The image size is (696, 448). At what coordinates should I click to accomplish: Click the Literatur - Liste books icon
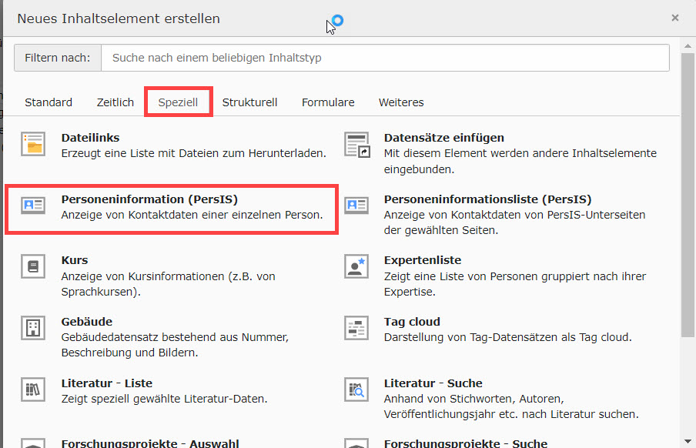[x=33, y=389]
